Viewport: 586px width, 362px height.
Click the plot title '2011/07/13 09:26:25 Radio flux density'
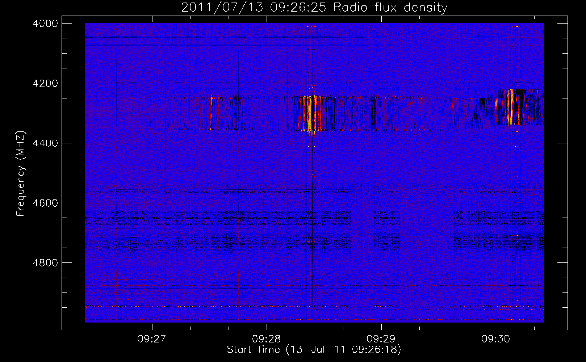click(x=314, y=8)
